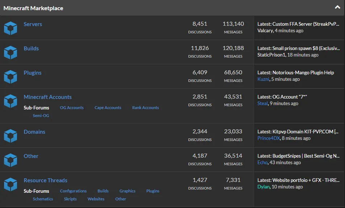Click Builds discussion count 11,826
Image resolution: width=345 pixels, height=208 pixels.
(200, 48)
